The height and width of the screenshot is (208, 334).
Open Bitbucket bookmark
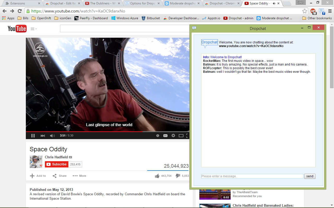tap(151, 18)
